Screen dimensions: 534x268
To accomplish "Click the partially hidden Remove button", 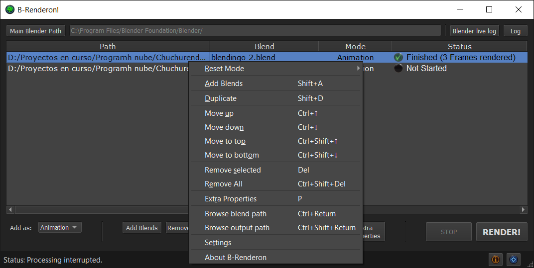I will coord(177,228).
